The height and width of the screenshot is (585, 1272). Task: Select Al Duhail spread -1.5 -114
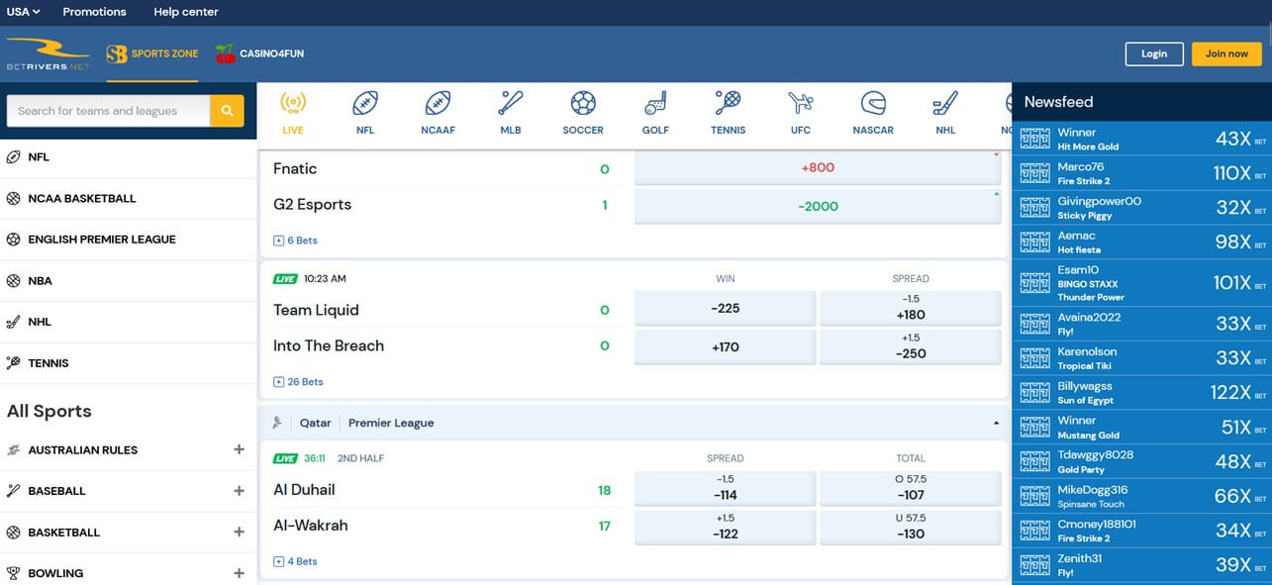pos(726,488)
